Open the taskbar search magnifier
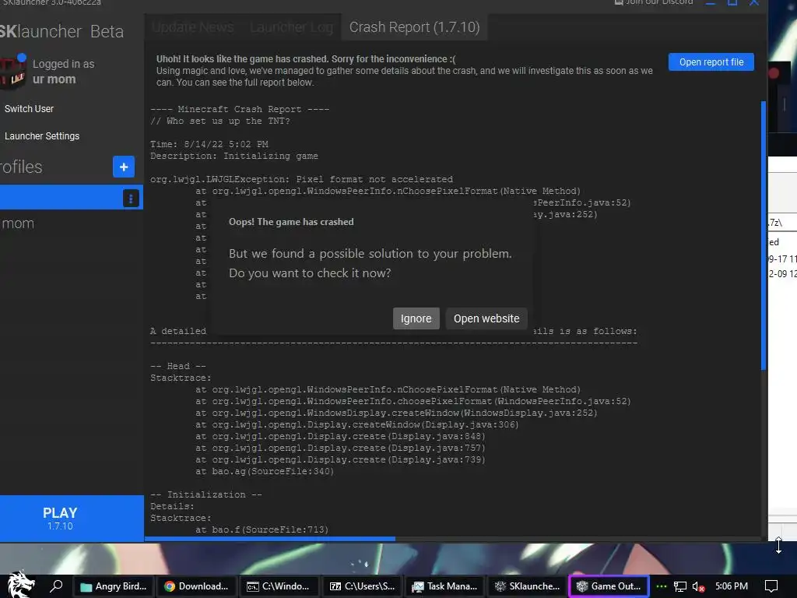Screen dimensions: 797x598 coord(56,586)
